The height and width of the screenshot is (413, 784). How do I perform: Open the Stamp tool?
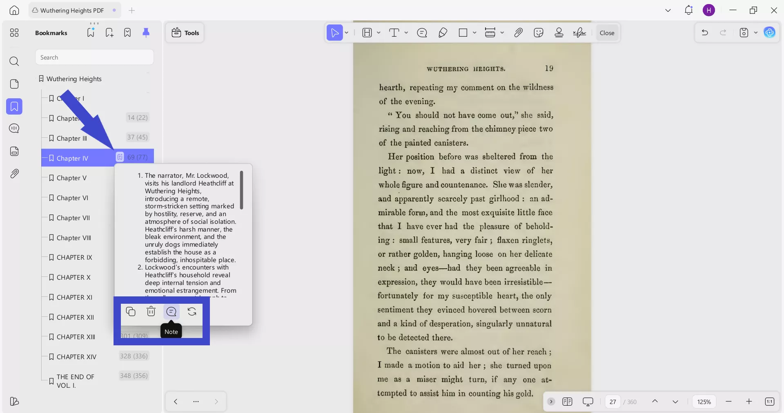pyautogui.click(x=559, y=33)
